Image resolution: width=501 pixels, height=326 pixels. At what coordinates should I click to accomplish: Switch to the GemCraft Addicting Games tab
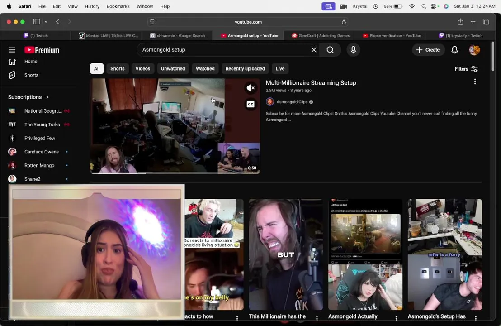pyautogui.click(x=321, y=35)
